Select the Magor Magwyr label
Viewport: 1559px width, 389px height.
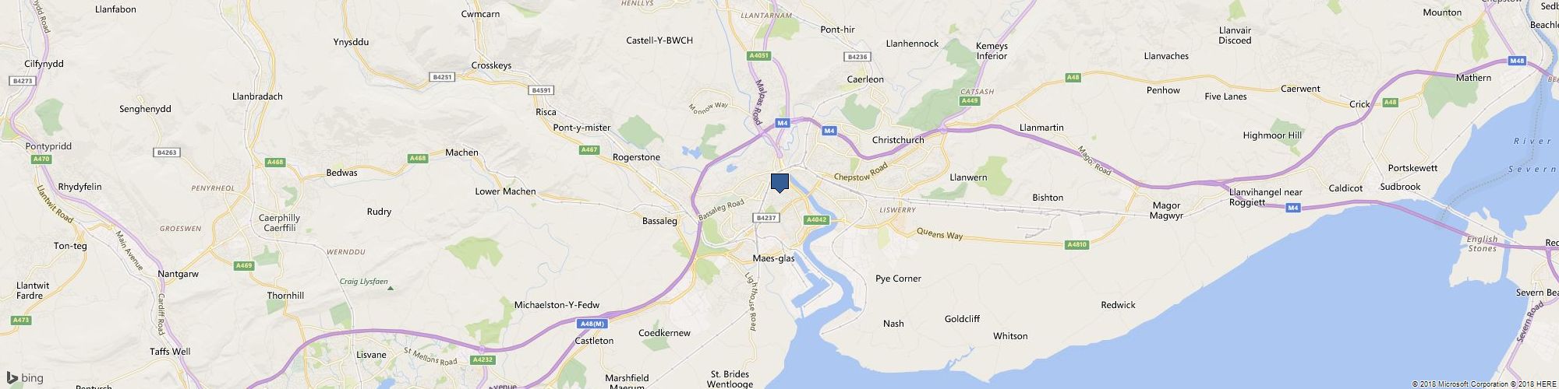(1167, 211)
